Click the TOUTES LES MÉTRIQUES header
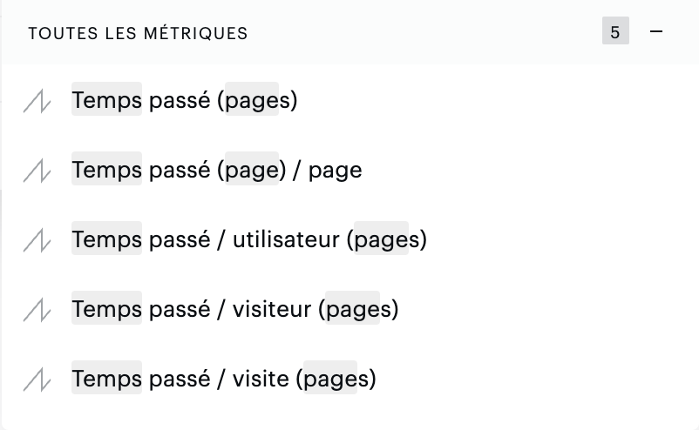Screen dimensions: 699x430 click(x=138, y=33)
